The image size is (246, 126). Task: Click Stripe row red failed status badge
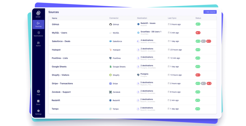(x=209, y=83)
